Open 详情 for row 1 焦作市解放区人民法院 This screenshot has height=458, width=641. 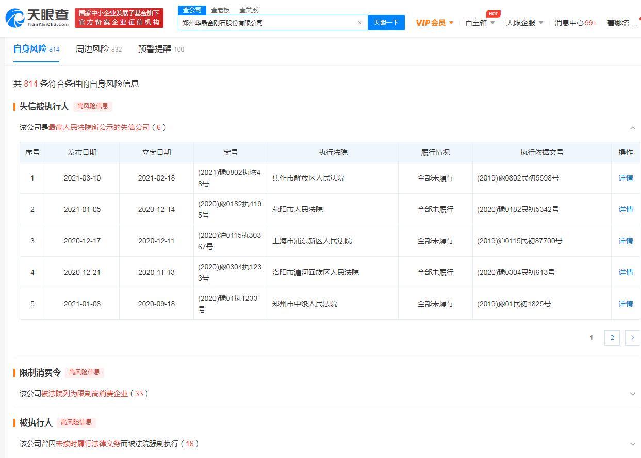(x=626, y=178)
